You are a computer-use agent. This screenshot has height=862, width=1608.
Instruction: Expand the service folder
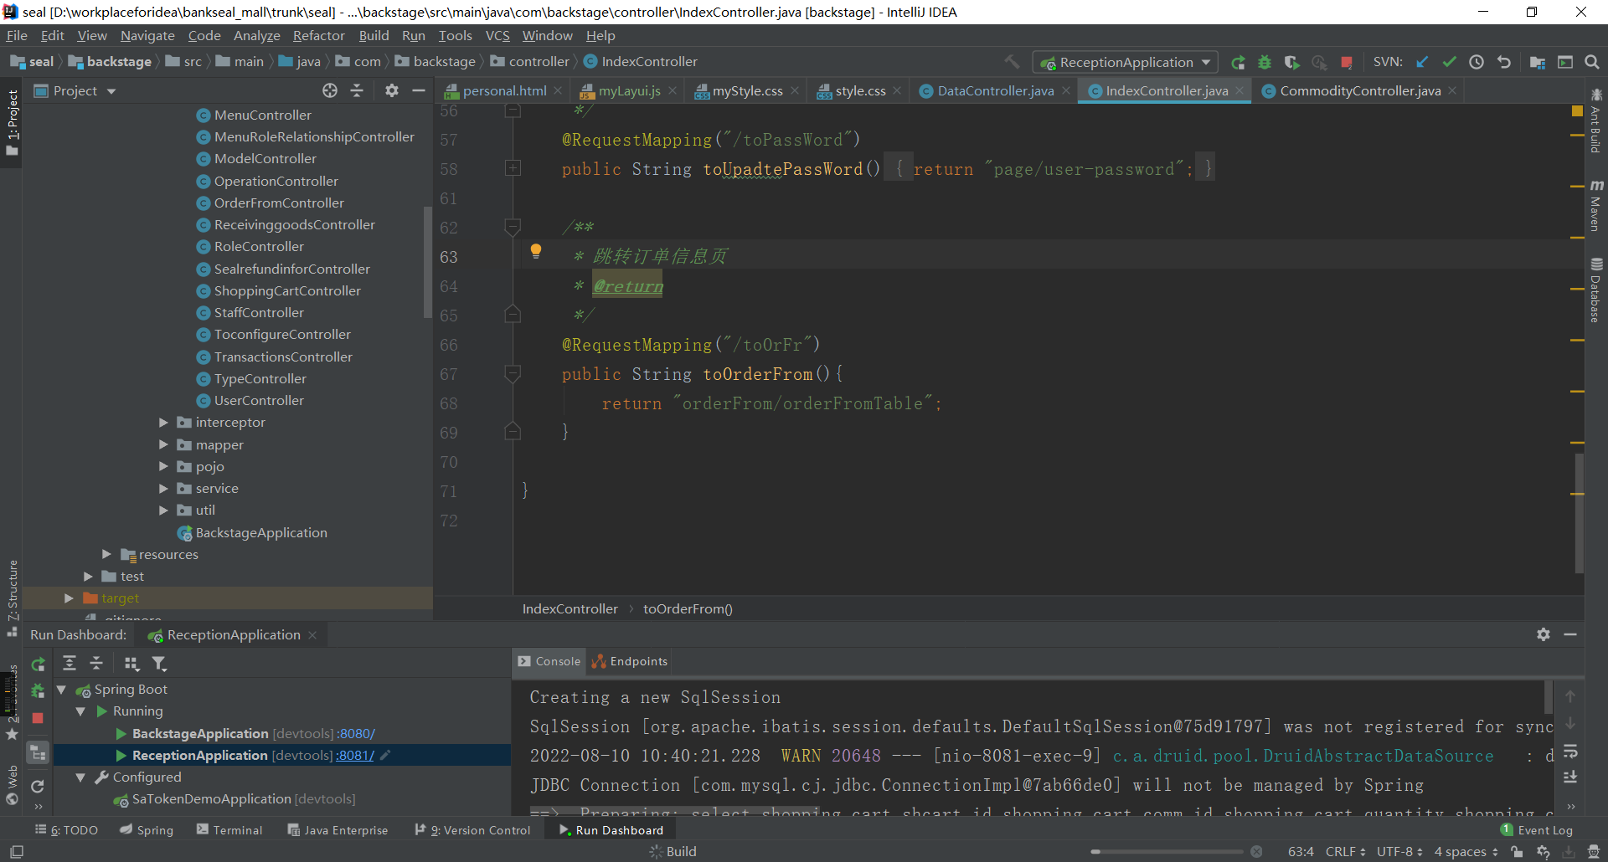(163, 488)
